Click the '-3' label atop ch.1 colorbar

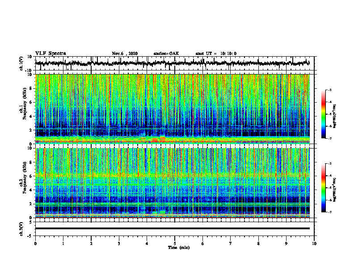[330, 90]
